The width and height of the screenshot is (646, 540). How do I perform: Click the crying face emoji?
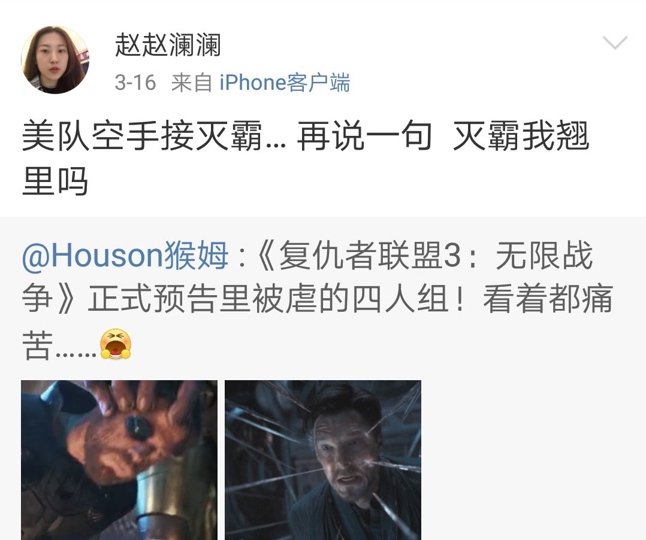pos(116,344)
